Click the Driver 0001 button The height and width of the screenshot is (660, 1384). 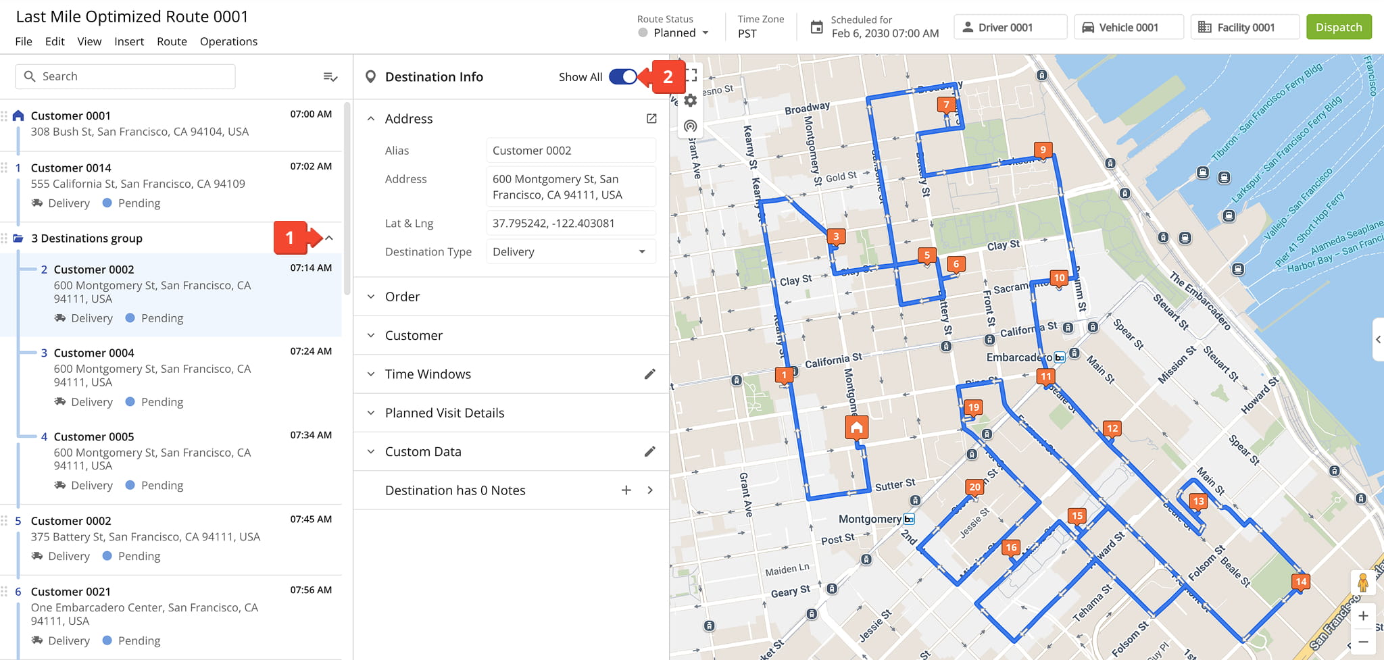[1010, 27]
